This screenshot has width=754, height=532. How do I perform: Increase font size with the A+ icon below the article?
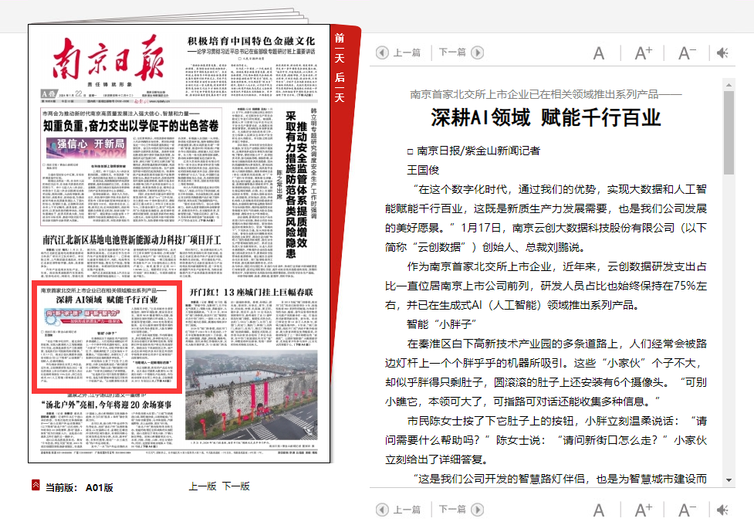pyautogui.click(x=643, y=510)
